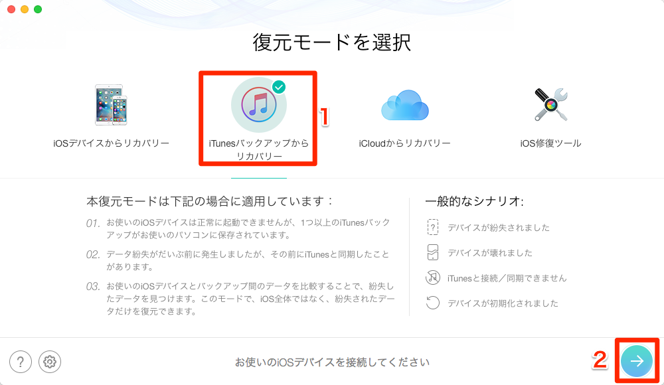Click the 復元モードを選択 heading
This screenshot has height=385, width=664.
(332, 42)
